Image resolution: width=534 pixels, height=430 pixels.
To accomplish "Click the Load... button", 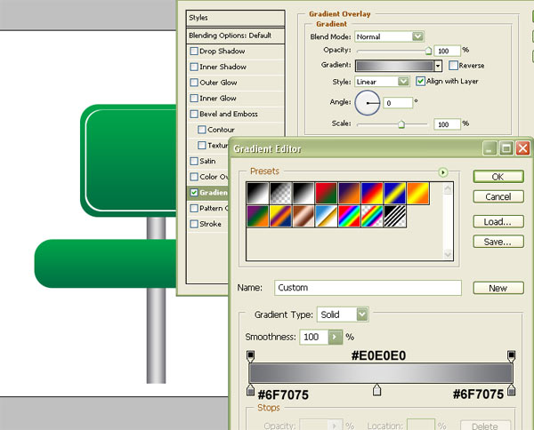I will coord(498,221).
